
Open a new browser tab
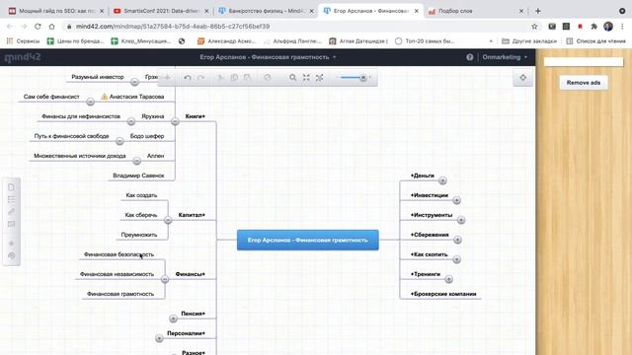click(537, 11)
